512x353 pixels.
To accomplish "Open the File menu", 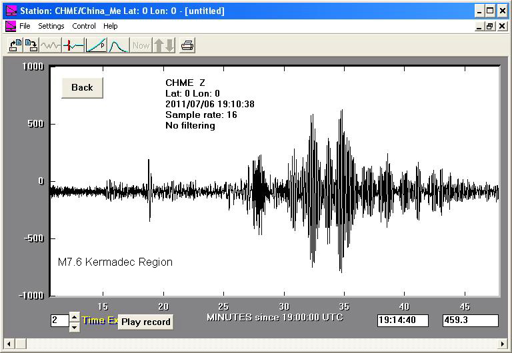I will pyautogui.click(x=25, y=26).
